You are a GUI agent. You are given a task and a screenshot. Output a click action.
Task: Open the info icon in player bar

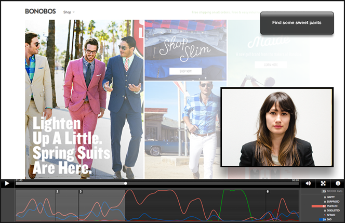coord(338,183)
